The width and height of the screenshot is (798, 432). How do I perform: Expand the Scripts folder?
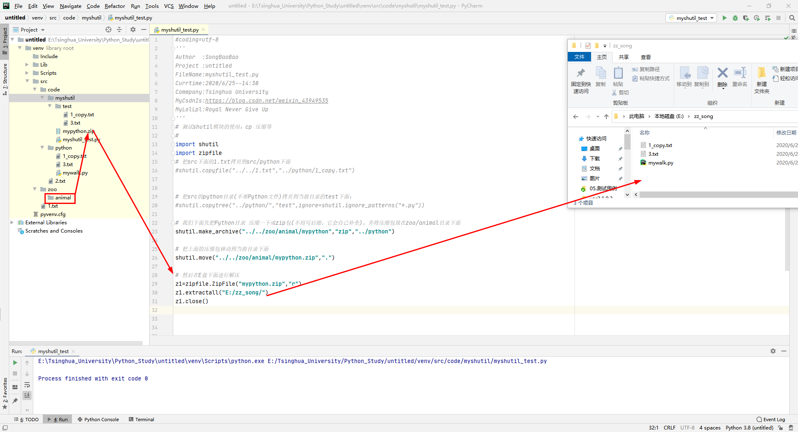coord(27,73)
